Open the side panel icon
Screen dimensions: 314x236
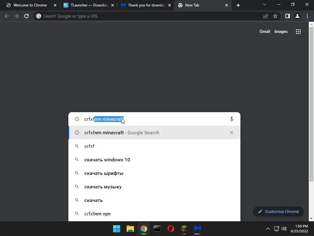pyautogui.click(x=288, y=16)
